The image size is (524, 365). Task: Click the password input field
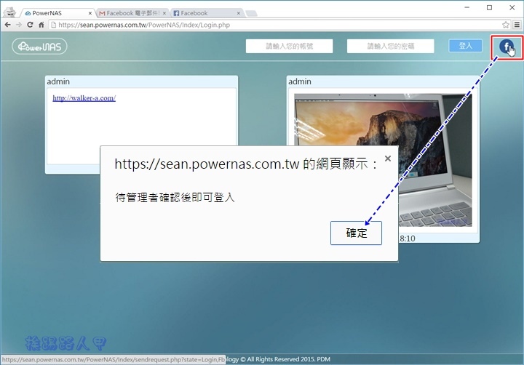click(390, 47)
